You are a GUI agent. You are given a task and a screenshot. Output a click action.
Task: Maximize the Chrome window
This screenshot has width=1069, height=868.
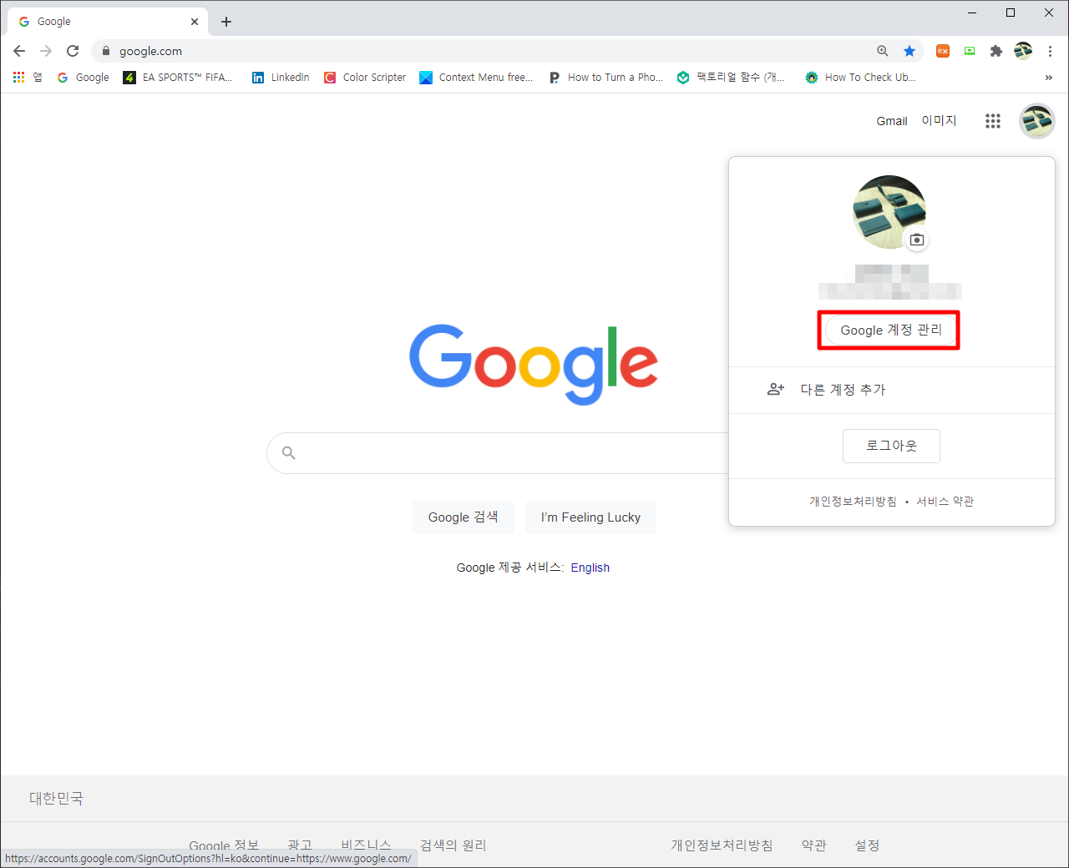point(1011,13)
